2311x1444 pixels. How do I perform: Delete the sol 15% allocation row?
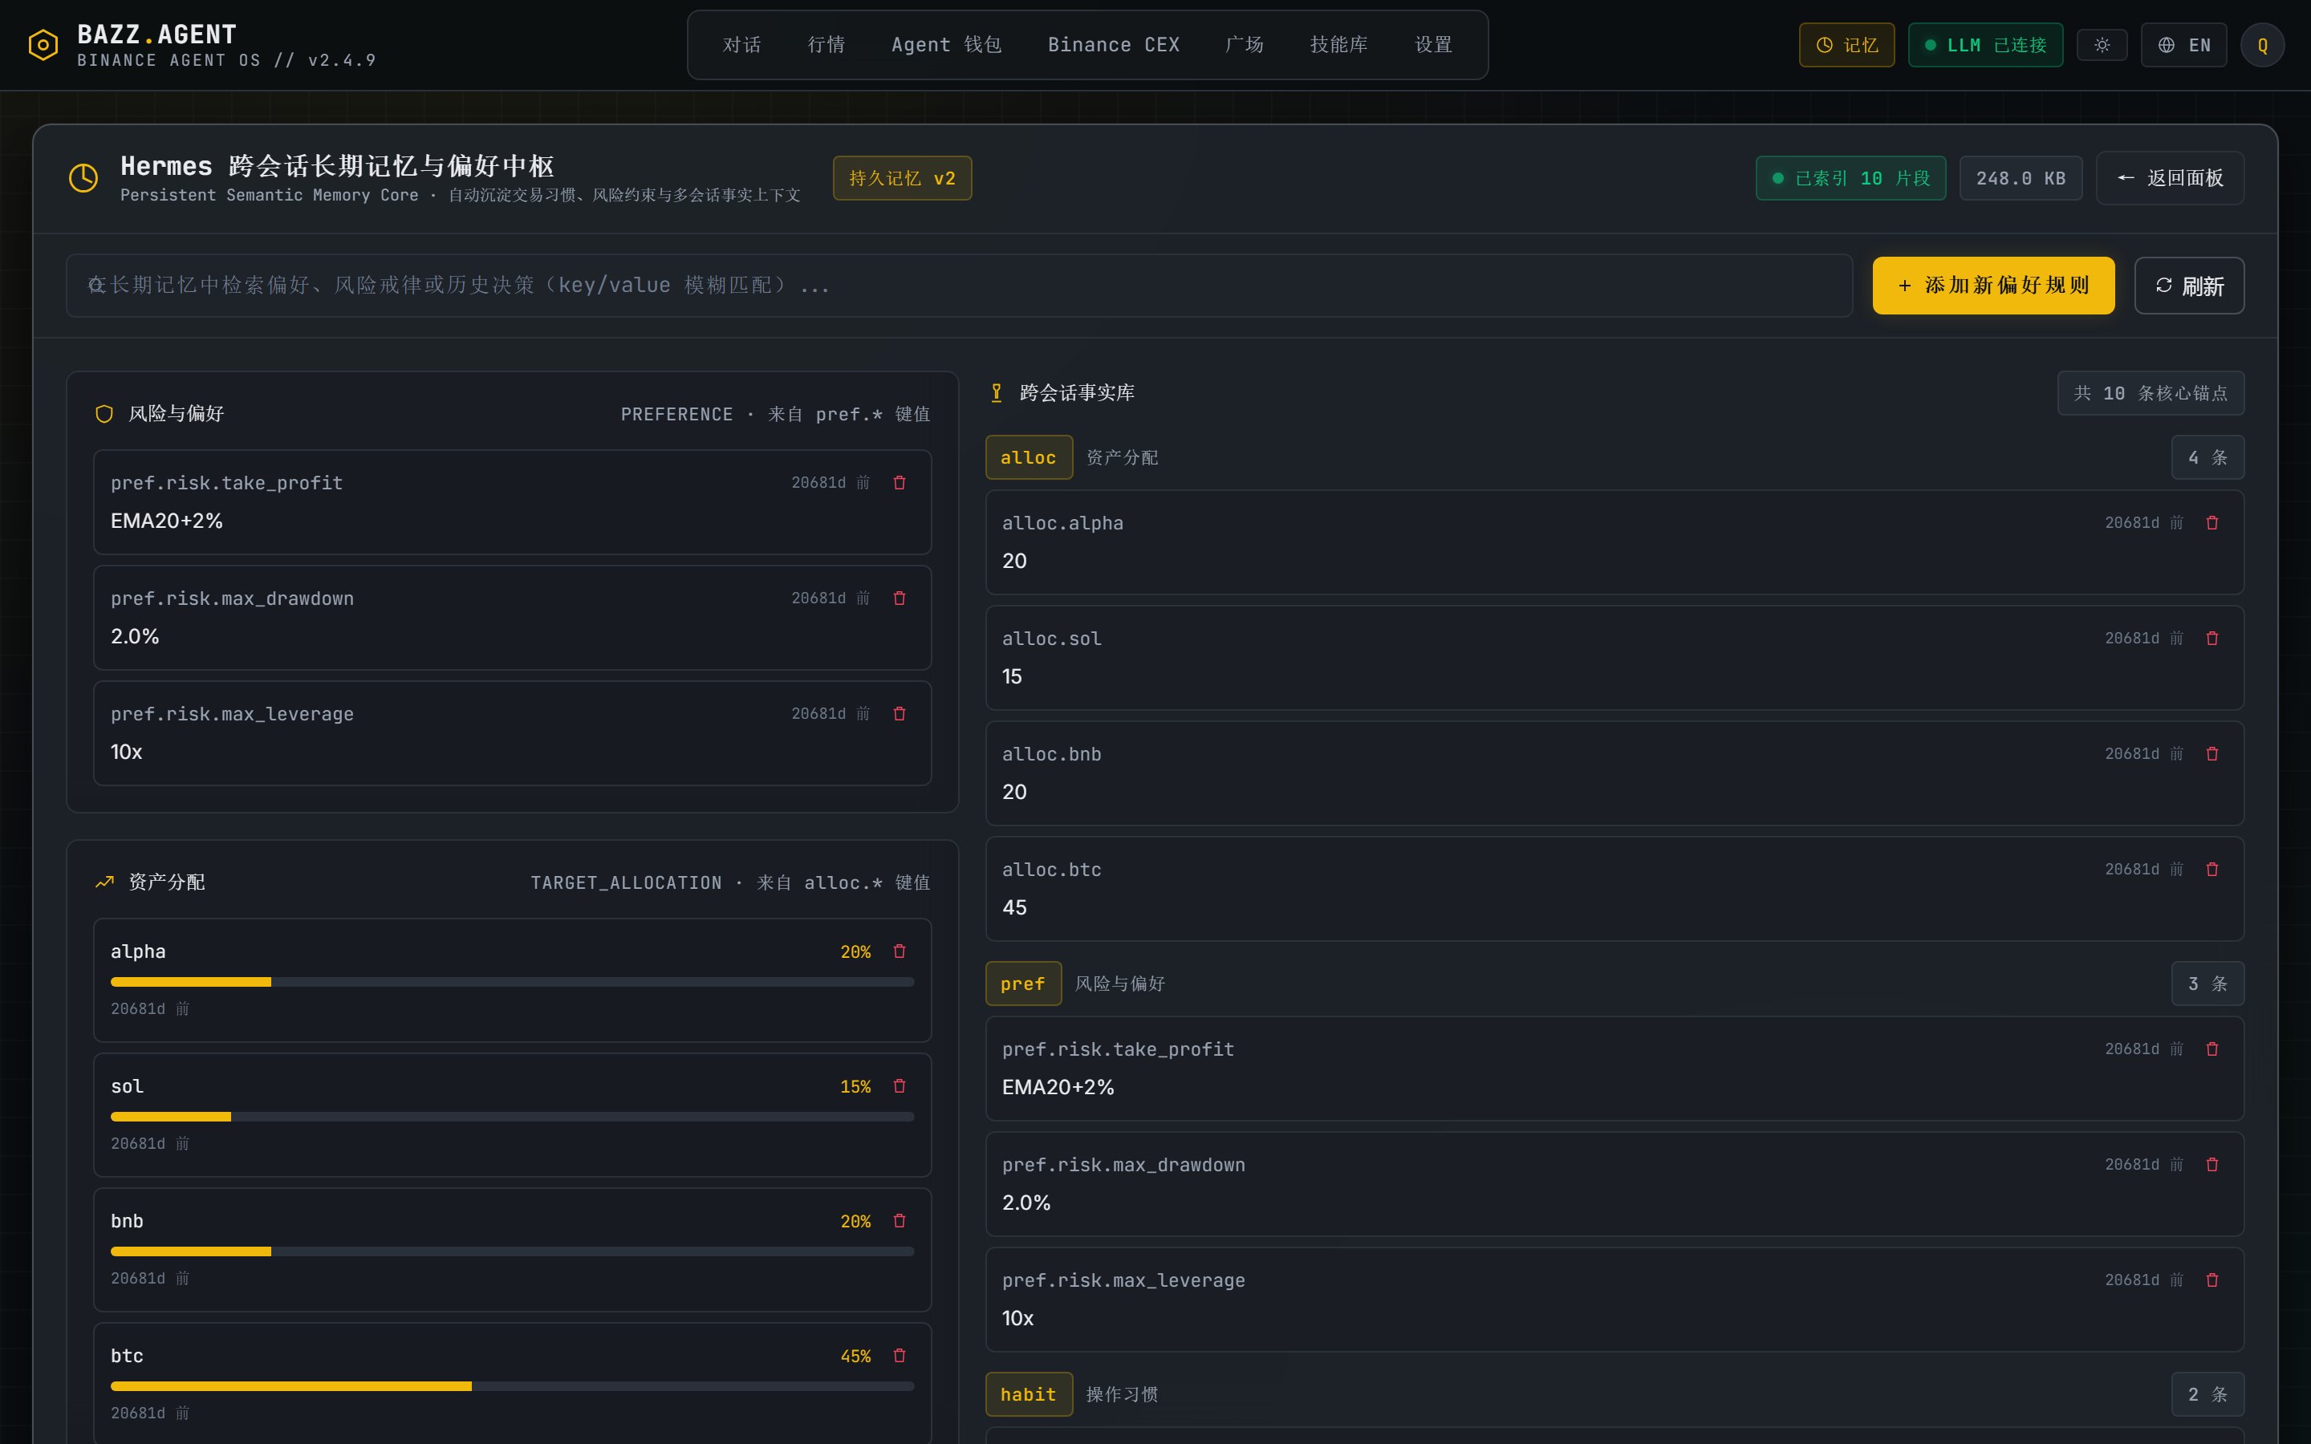[899, 1086]
